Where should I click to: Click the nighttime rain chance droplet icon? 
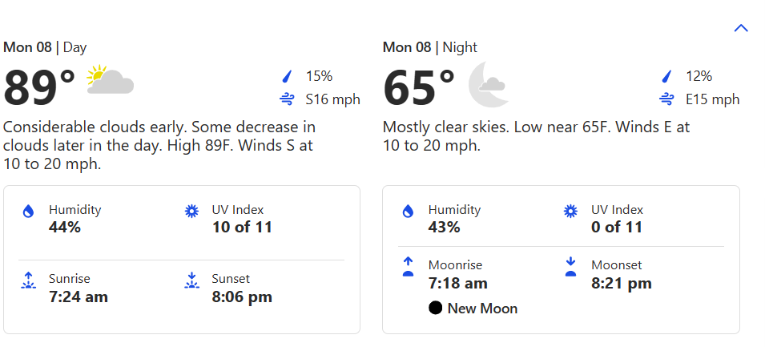coord(666,77)
